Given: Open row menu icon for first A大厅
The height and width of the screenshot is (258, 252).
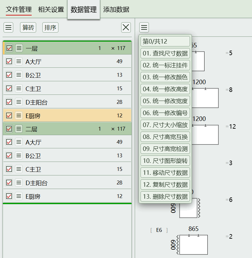Looking at the screenshot, I should coord(19,62).
